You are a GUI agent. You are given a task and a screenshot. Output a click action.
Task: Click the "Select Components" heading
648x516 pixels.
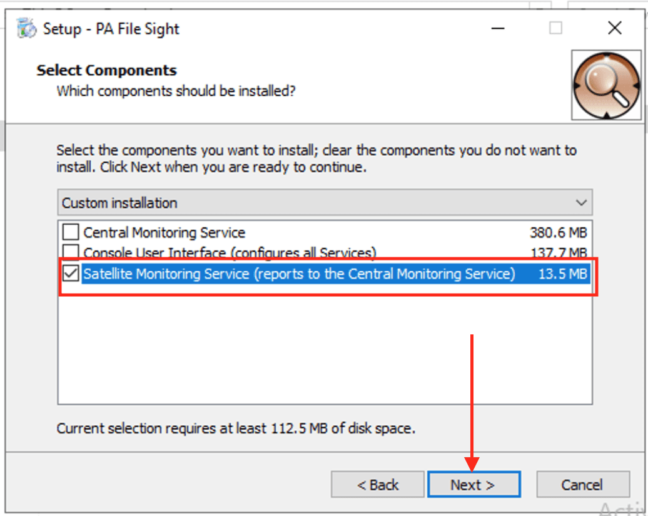click(x=106, y=70)
